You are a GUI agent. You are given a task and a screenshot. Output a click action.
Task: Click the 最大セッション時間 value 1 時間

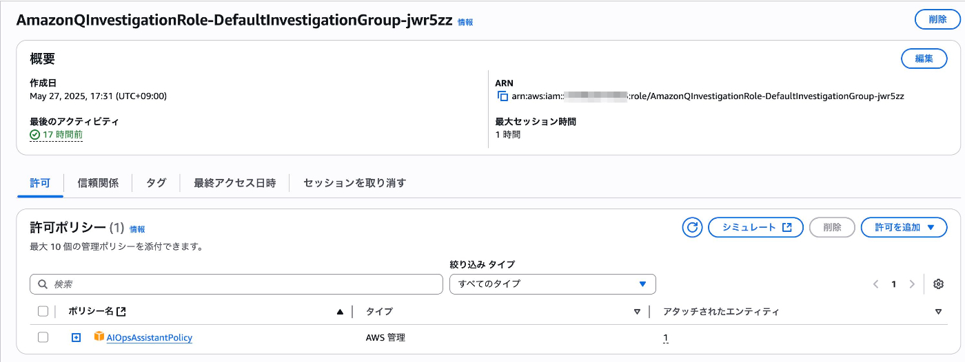[508, 135]
